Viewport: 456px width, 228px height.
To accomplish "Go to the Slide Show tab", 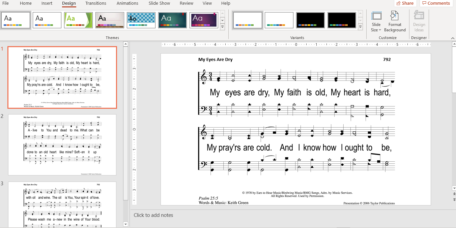I will 159,3.
